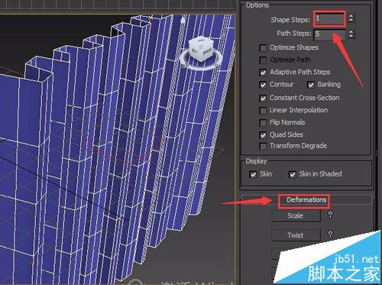Increase Shape Steps with spinner up arrow
The width and height of the screenshot is (382, 285).
tap(351, 16)
